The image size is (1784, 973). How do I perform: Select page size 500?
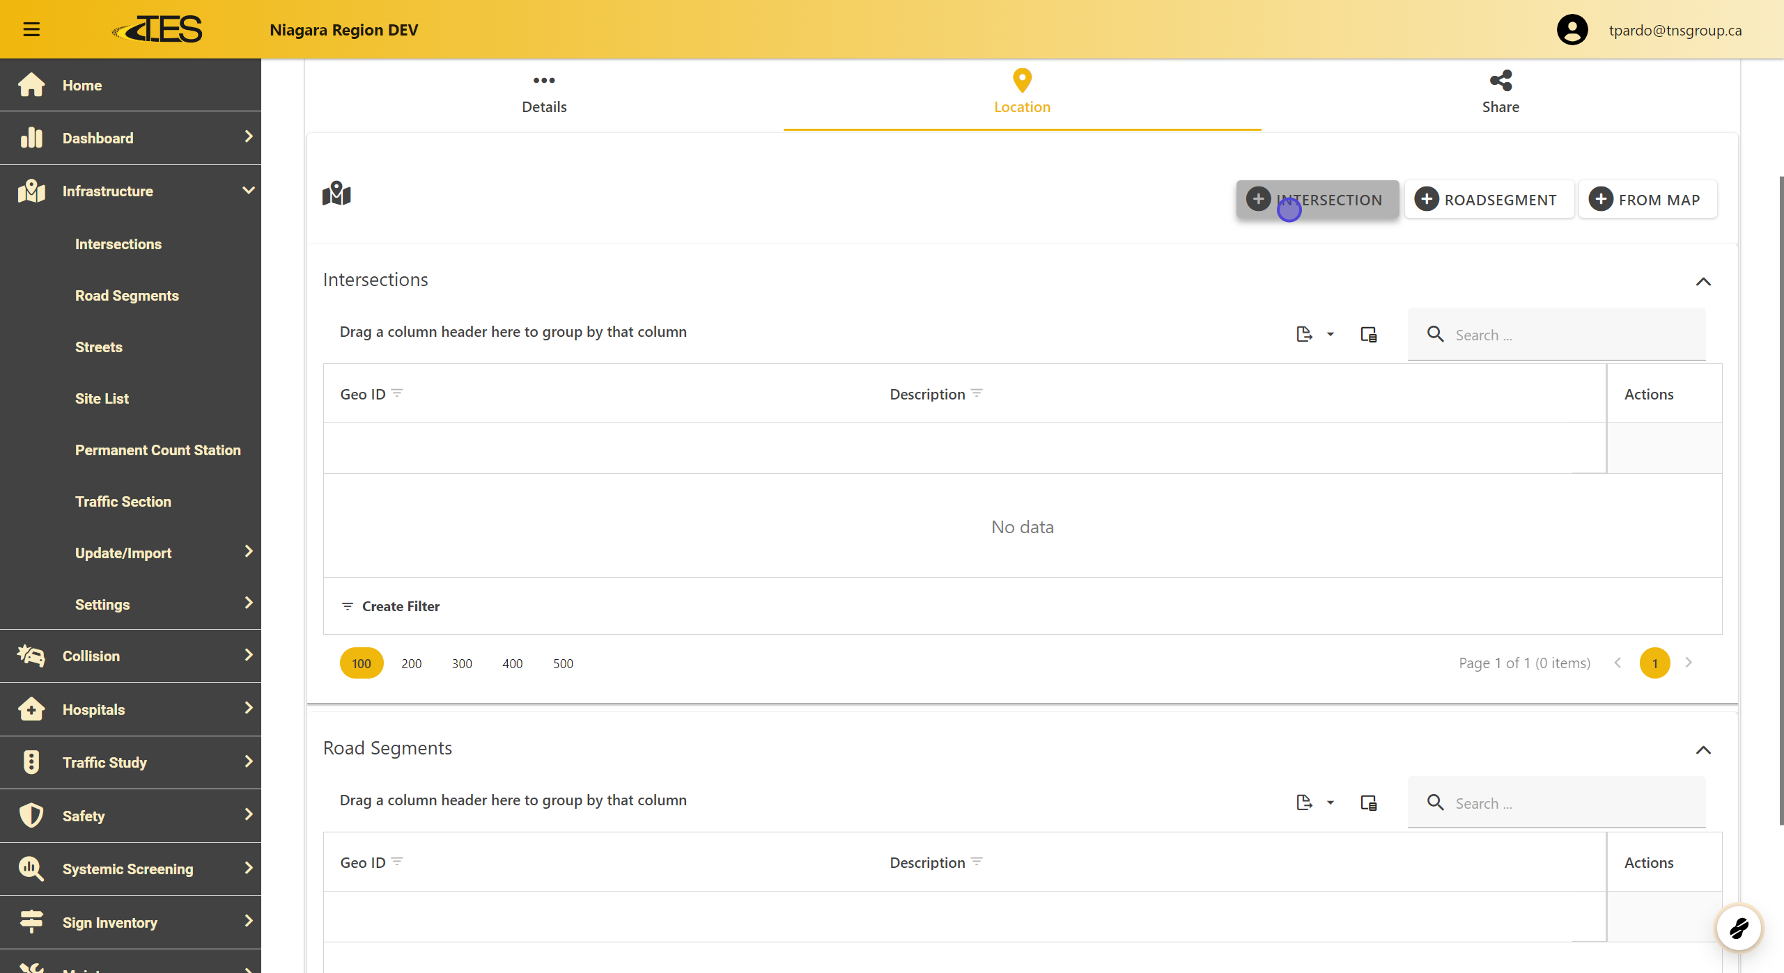pos(563,663)
